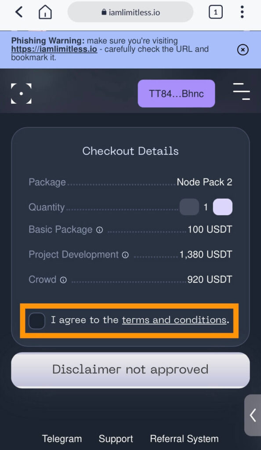Open the Telegram footer link

point(62,439)
